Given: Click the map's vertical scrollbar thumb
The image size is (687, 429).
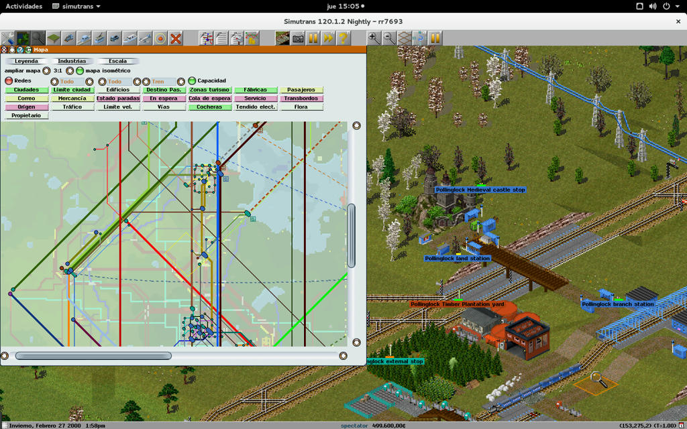Looking at the screenshot, I should click(352, 235).
